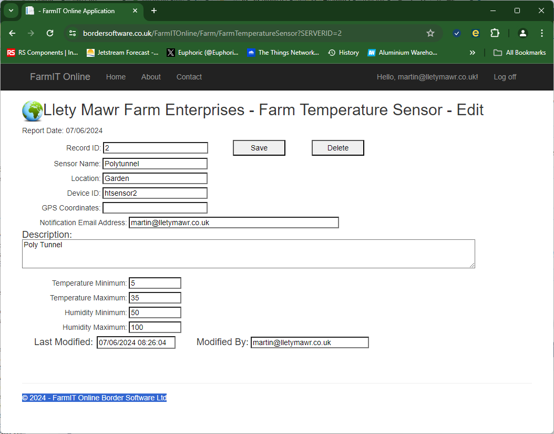
Task: Open the RS Components bookmark
Action: click(43, 53)
